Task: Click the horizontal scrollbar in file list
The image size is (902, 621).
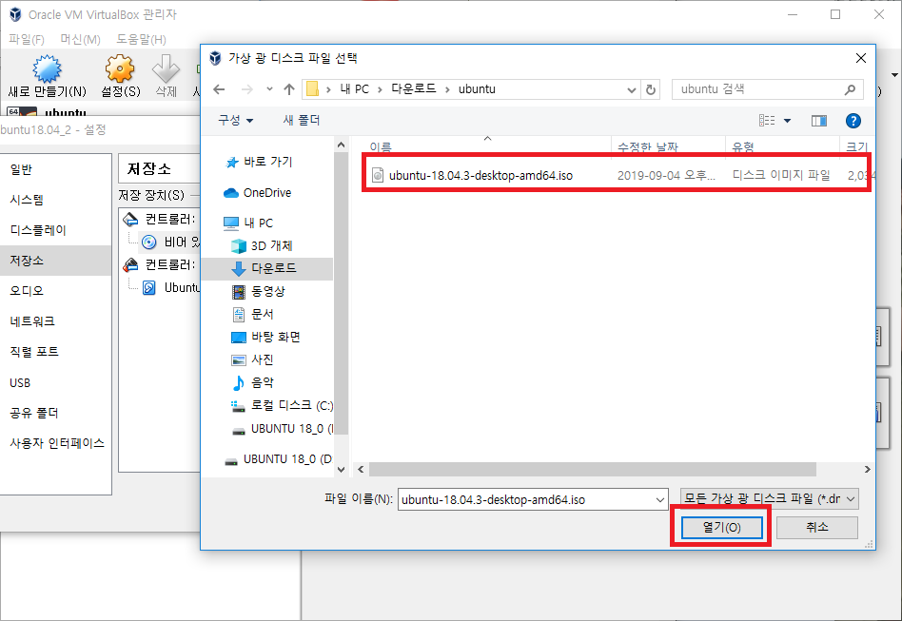Action: [x=593, y=470]
